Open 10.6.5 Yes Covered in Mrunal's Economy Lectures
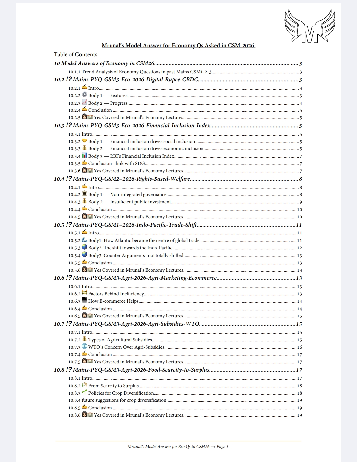357x462 pixels. (x=185, y=316)
